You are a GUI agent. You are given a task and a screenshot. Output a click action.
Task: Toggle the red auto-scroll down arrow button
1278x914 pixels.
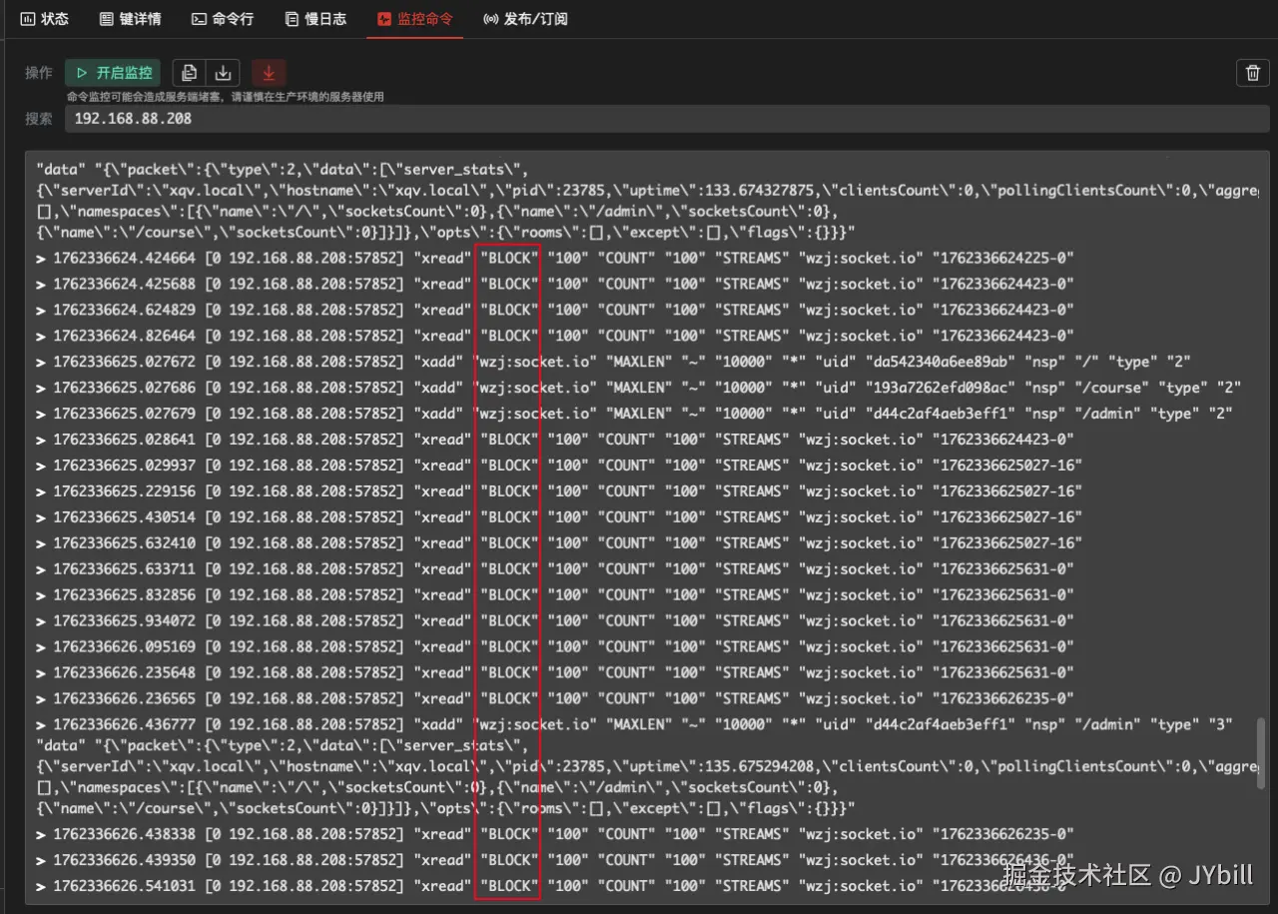[269, 73]
